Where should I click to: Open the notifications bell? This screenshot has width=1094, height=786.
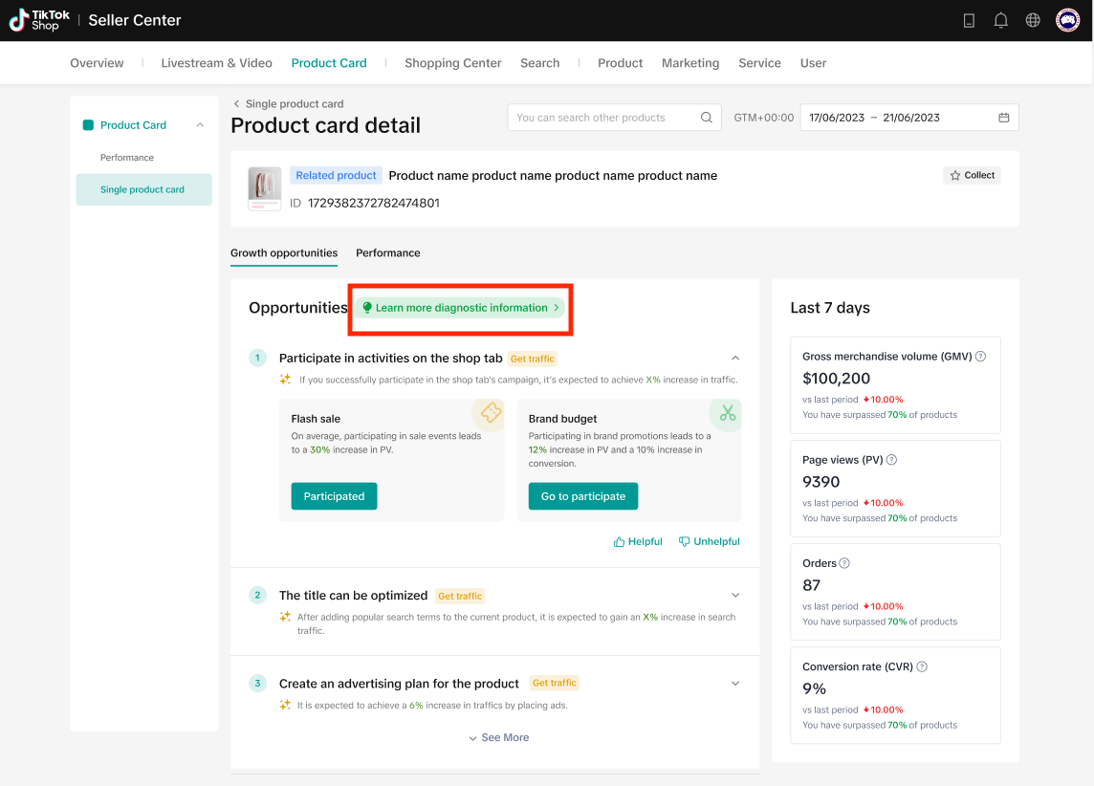coord(1001,20)
